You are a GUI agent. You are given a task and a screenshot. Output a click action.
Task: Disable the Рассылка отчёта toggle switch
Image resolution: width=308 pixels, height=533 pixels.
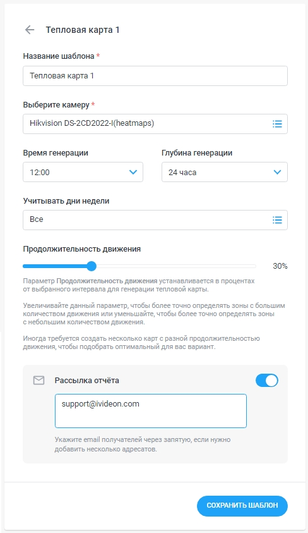coord(266,381)
